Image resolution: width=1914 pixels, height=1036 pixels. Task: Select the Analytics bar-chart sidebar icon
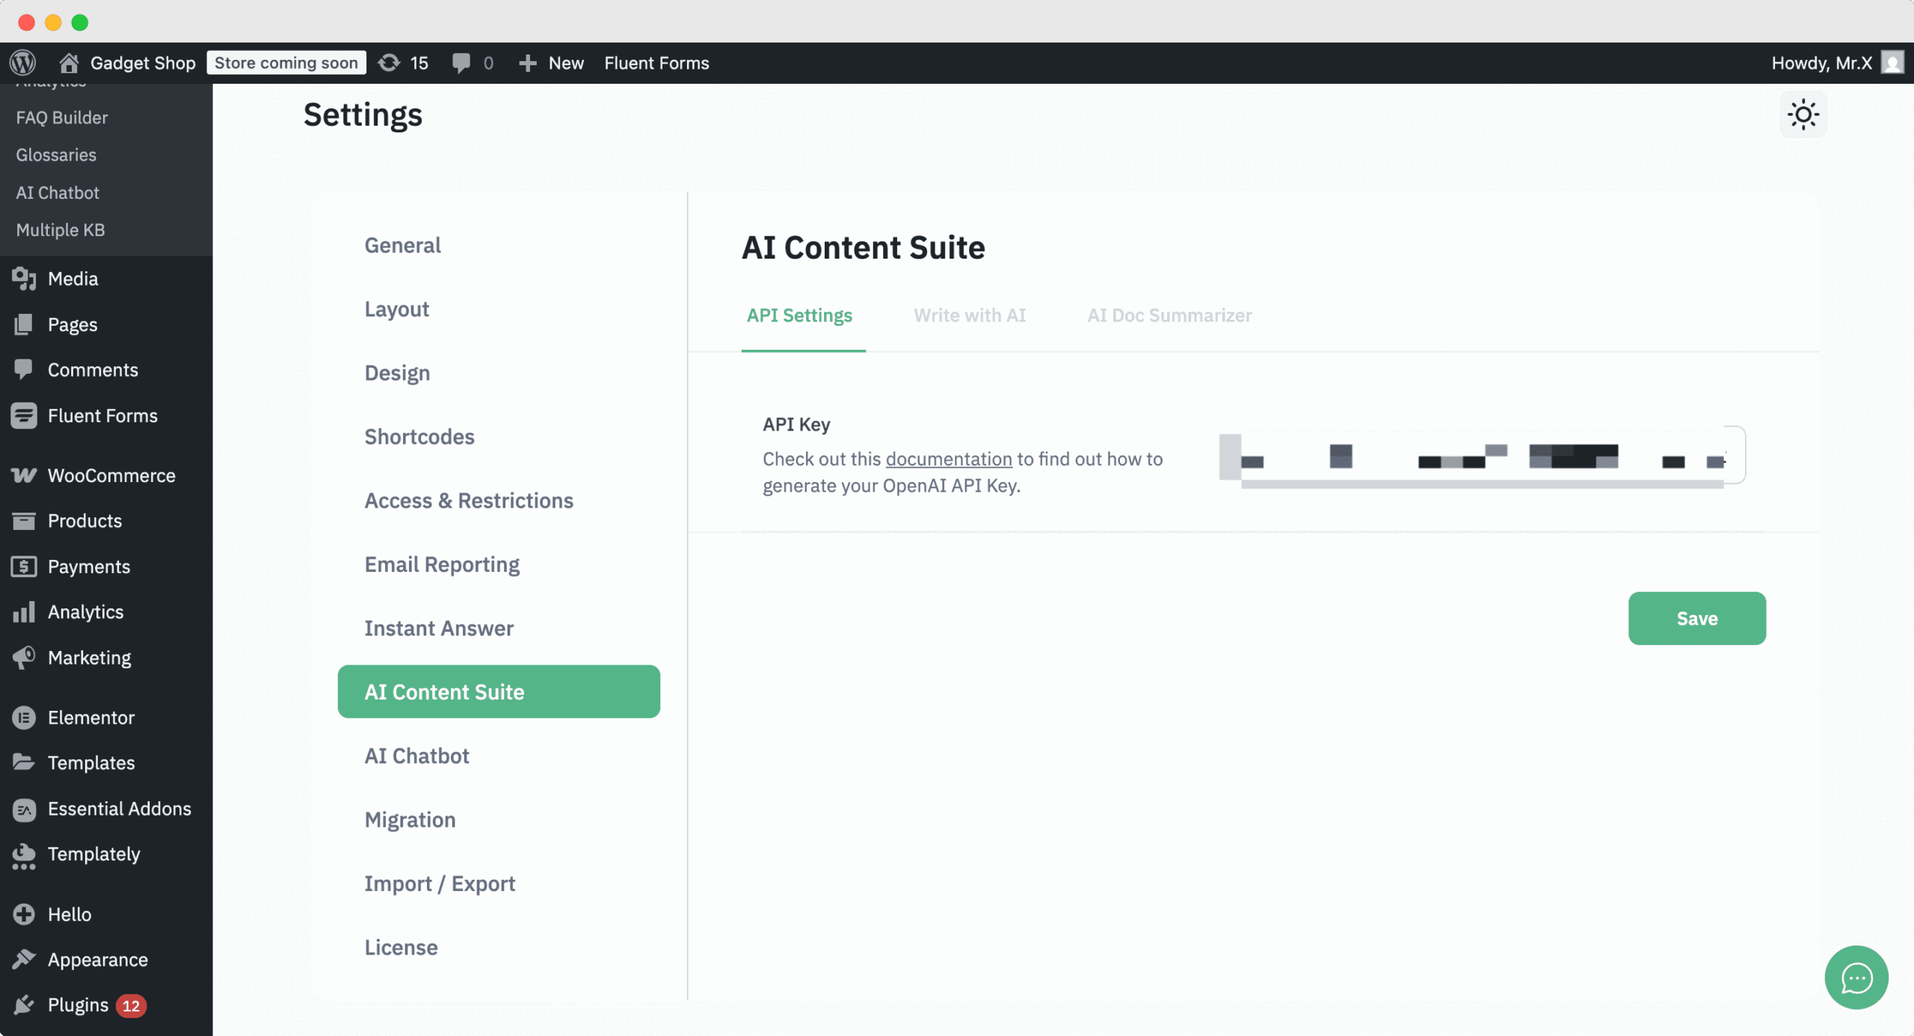point(23,611)
